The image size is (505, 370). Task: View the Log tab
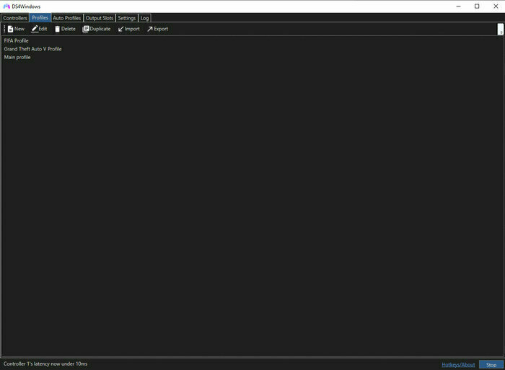pos(144,18)
